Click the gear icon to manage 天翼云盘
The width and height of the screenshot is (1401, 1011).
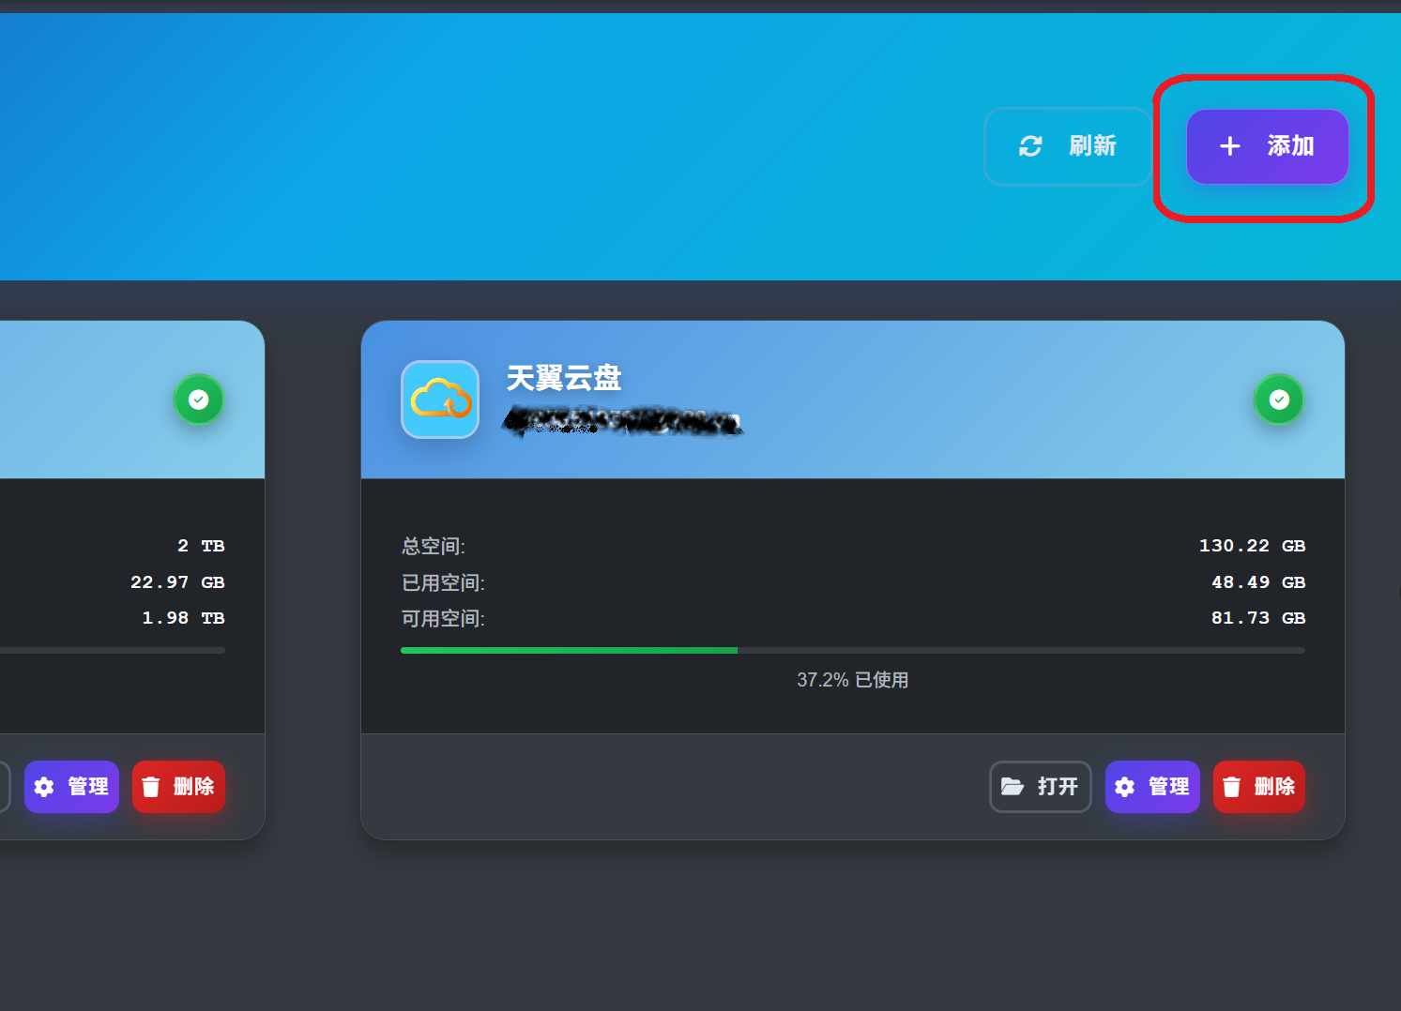click(1125, 787)
